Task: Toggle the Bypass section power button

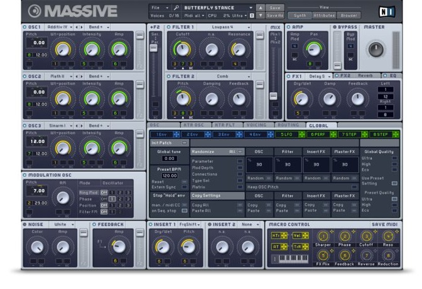Action: [x=335, y=27]
